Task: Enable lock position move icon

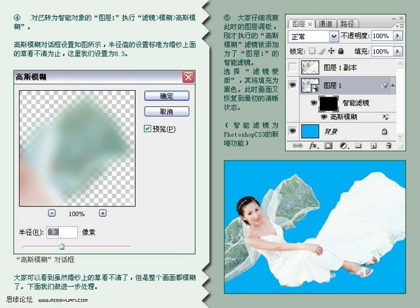Action: tap(331, 52)
